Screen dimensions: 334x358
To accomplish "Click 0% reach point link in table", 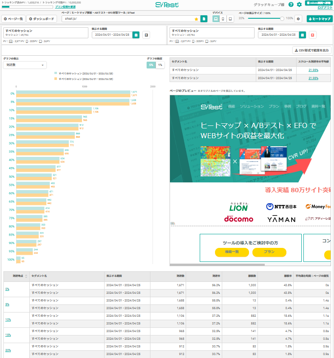I will pos(7,289).
